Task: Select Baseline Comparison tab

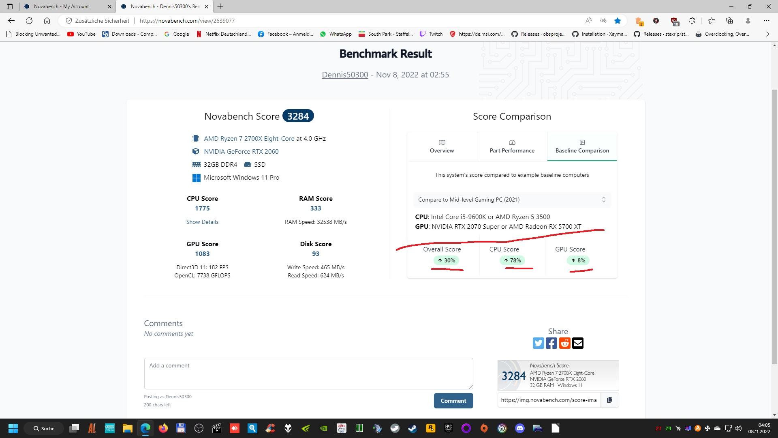Action: [582, 146]
